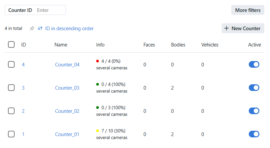Click the Counter ID input field

[x=50, y=10]
